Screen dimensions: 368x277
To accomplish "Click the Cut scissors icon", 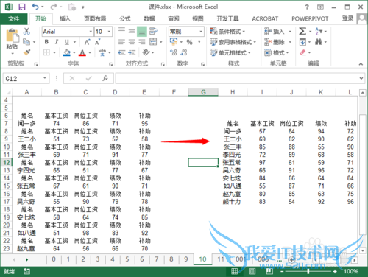I will coord(26,31).
